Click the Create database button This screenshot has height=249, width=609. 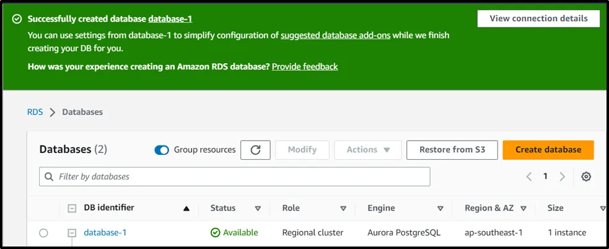click(x=548, y=150)
